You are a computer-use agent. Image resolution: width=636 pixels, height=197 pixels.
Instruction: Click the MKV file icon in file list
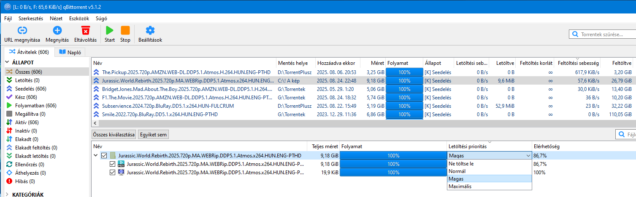tap(121, 164)
